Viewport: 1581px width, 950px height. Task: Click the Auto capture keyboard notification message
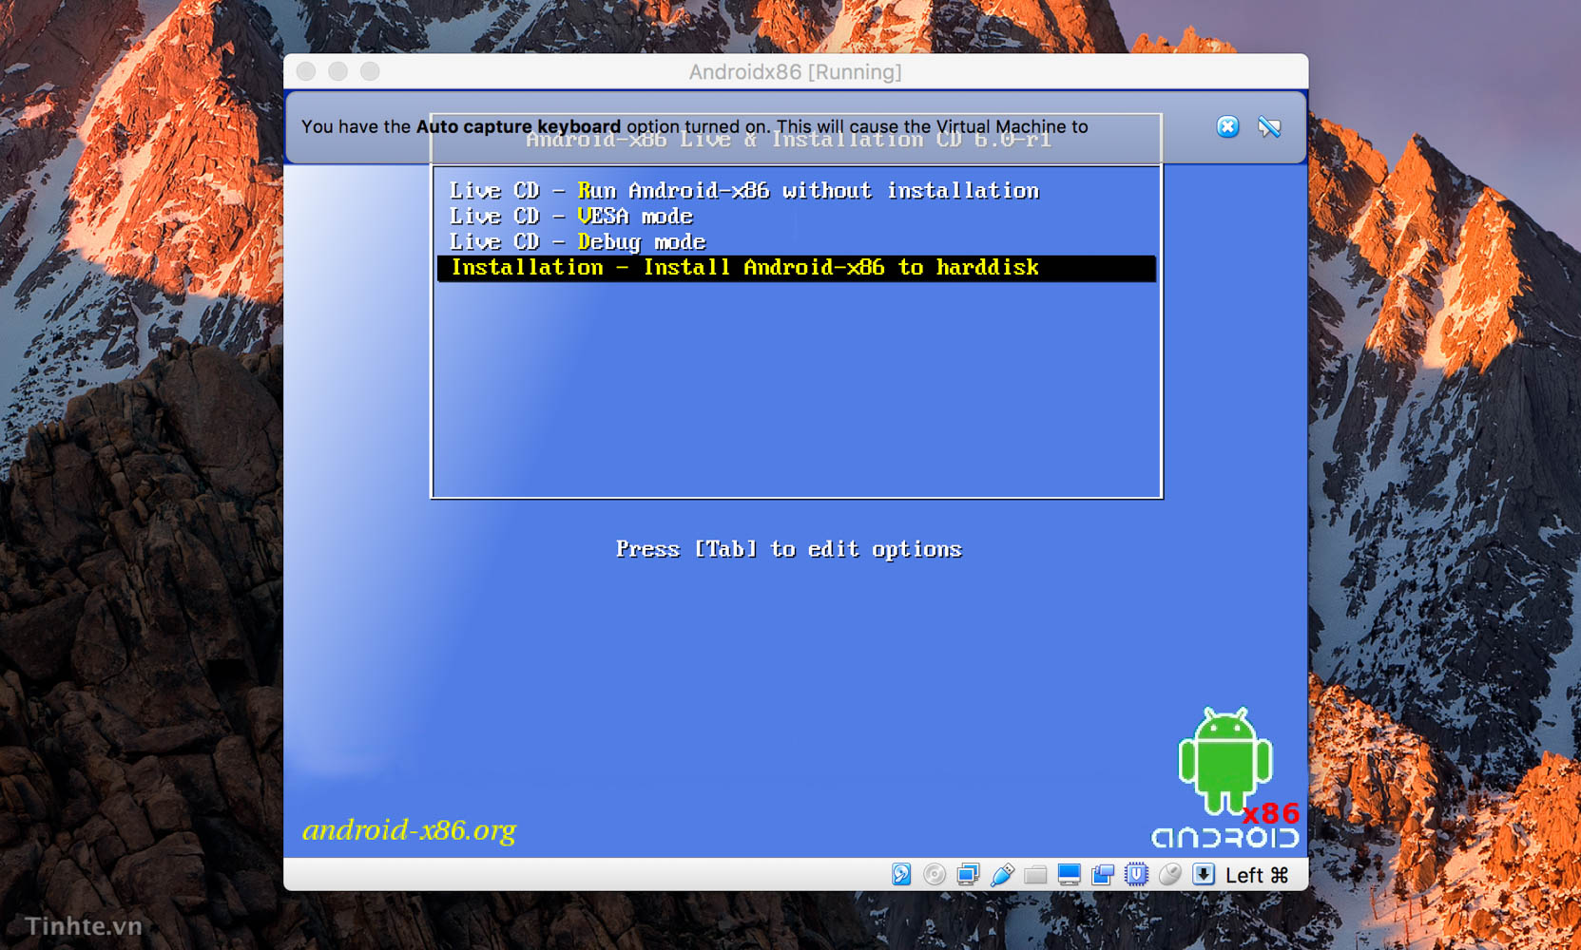point(695,126)
